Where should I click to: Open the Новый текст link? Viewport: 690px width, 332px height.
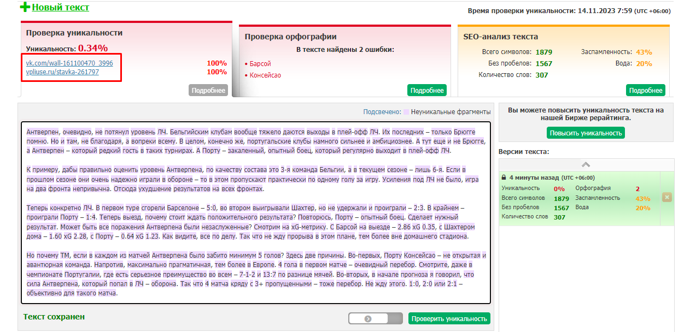[x=60, y=8]
